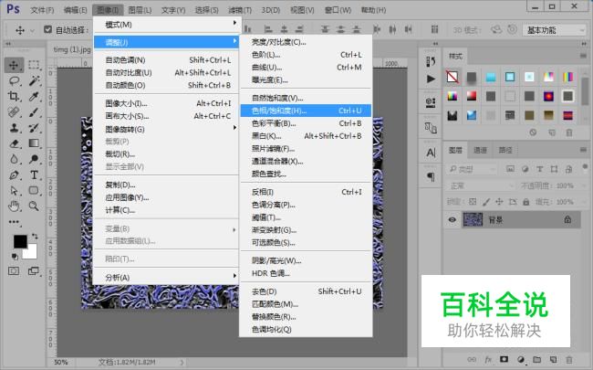Image resolution: width=593 pixels, height=370 pixels.
Task: Choose Curves Ctrl+M menu item
Action: (306, 68)
